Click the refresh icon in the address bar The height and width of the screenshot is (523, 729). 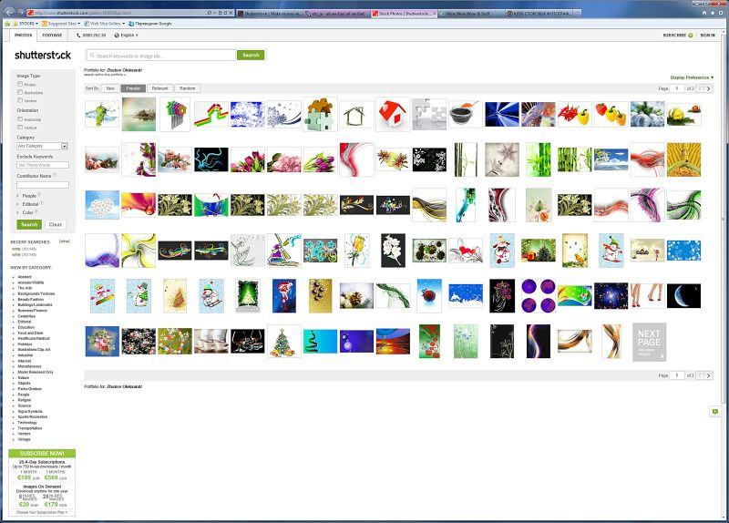pos(225,13)
